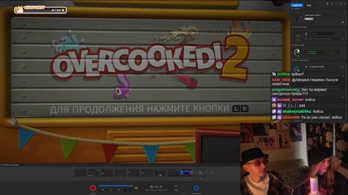Image resolution: width=348 pixels, height=195 pixels.
Task: Click the icon right of scene thumbnails
Action: [x=212, y=173]
